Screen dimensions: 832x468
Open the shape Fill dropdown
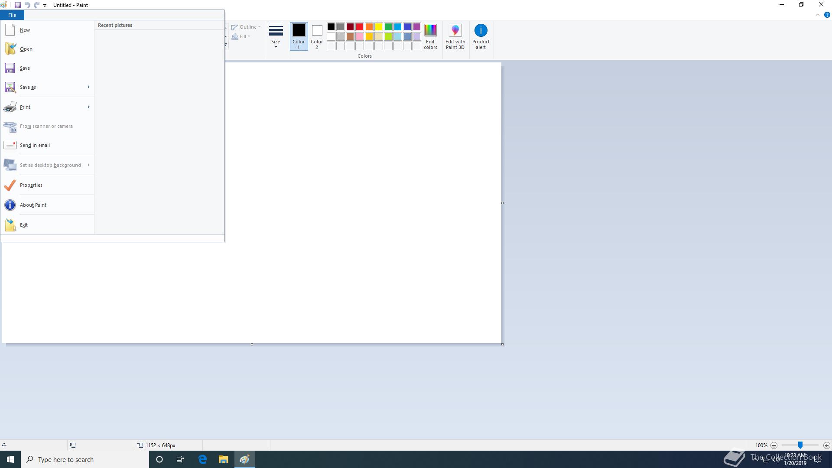(241, 36)
